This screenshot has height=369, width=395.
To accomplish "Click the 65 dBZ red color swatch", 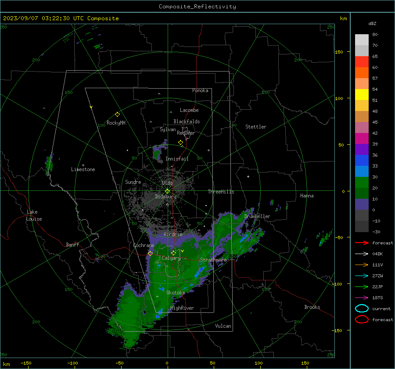I will click(362, 61).
